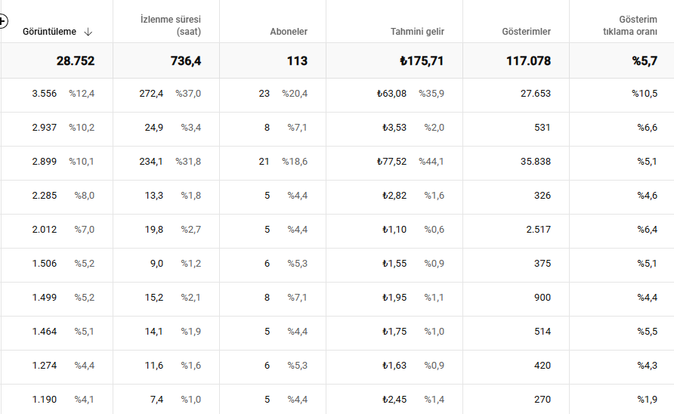The image size is (674, 414).
Task: Sort by Gösterim tıklama oranı header
Action: [629, 26]
